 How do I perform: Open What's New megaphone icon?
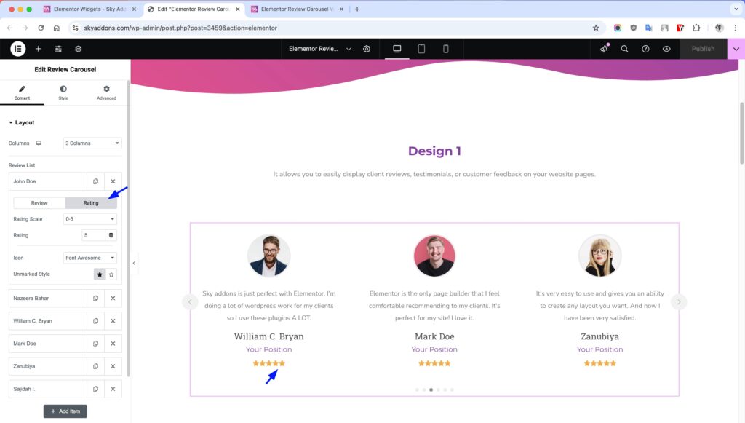tap(604, 49)
